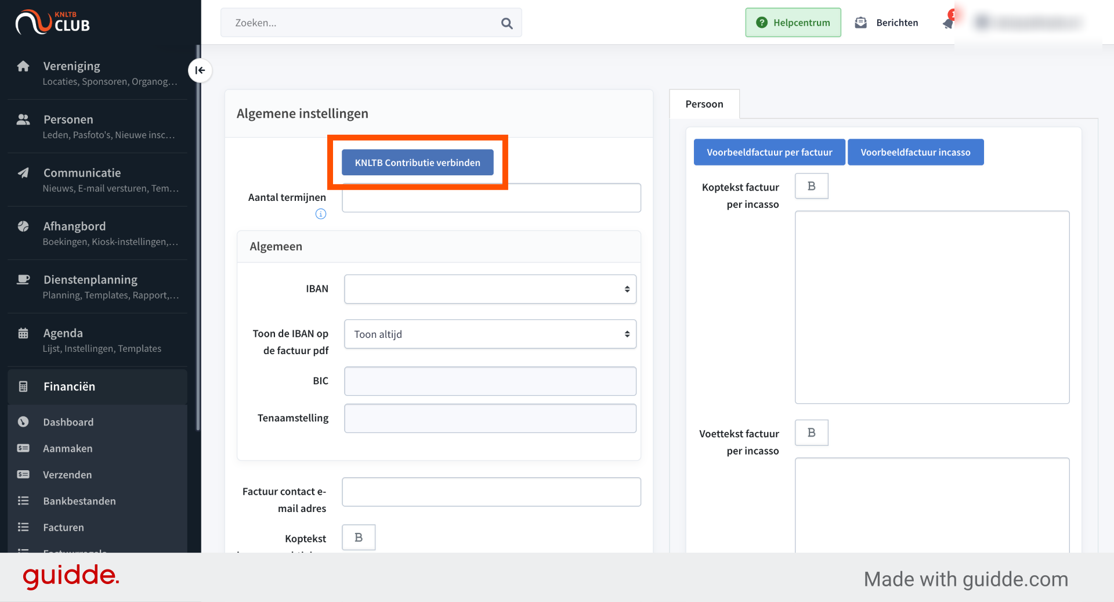Expand the Financiën menu section
Image resolution: width=1114 pixels, height=602 pixels.
[97, 387]
